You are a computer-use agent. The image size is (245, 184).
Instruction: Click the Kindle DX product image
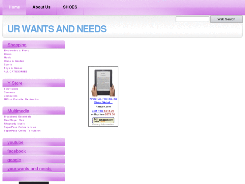[103, 83]
